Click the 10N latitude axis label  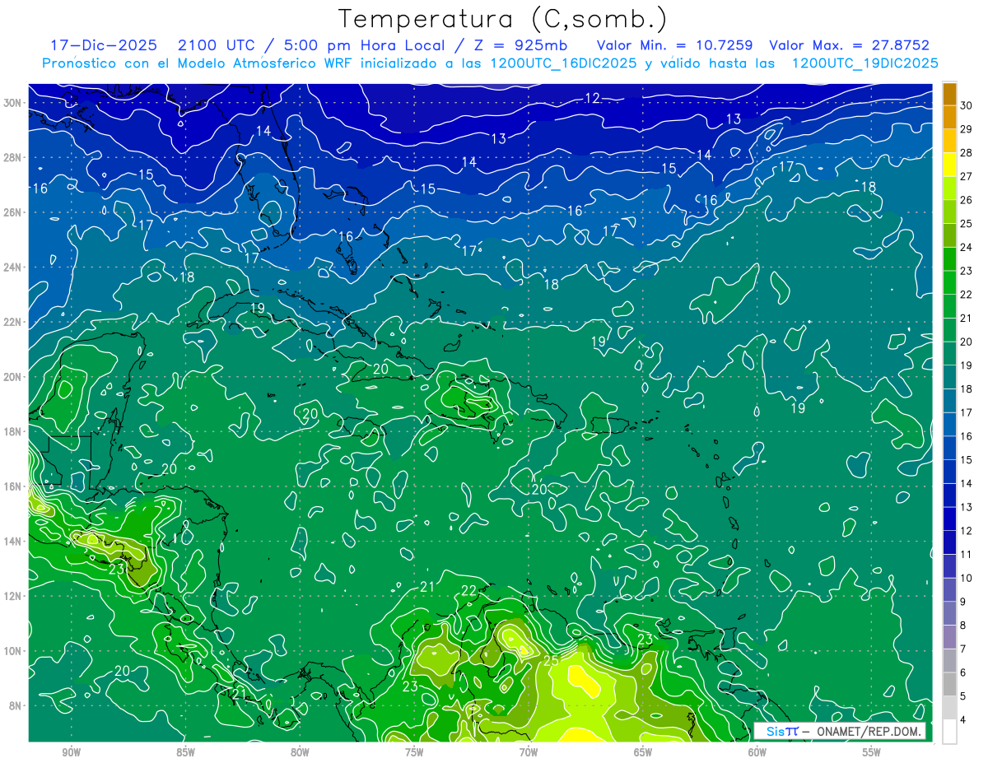[13, 651]
